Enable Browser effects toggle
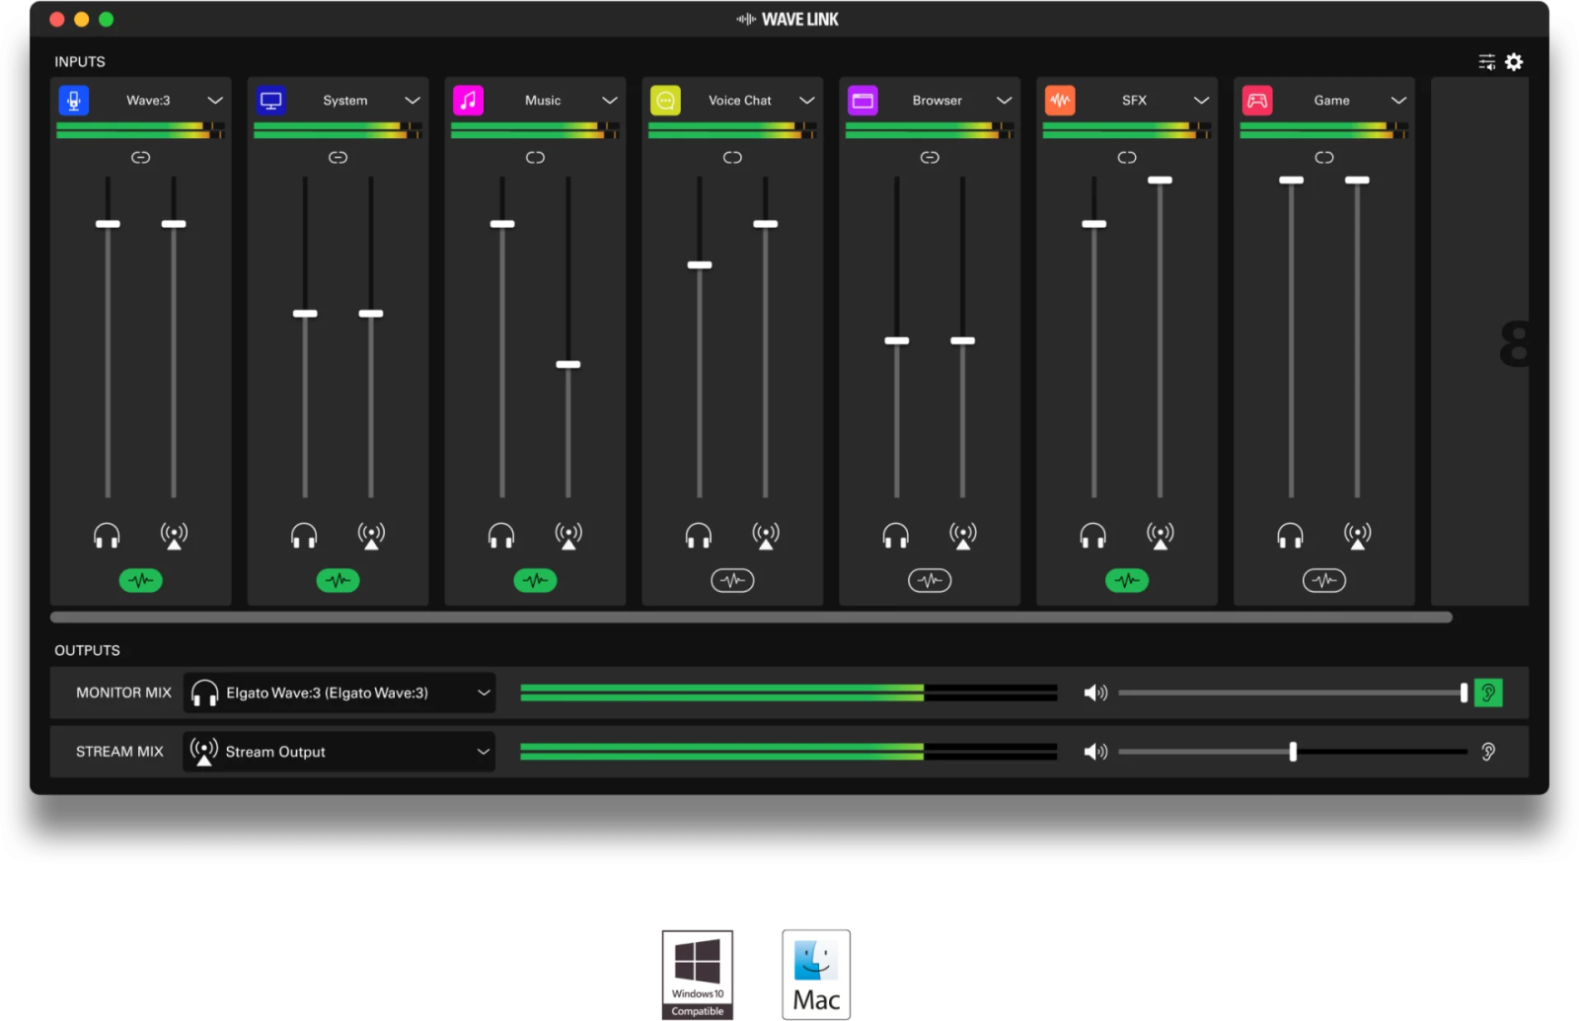The height and width of the screenshot is (1021, 1579). [x=931, y=580]
